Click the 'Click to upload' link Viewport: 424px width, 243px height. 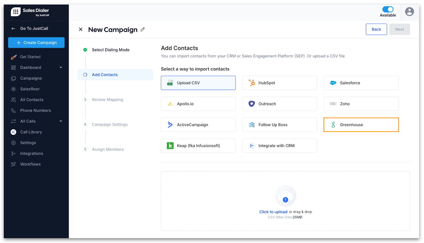coord(273,212)
